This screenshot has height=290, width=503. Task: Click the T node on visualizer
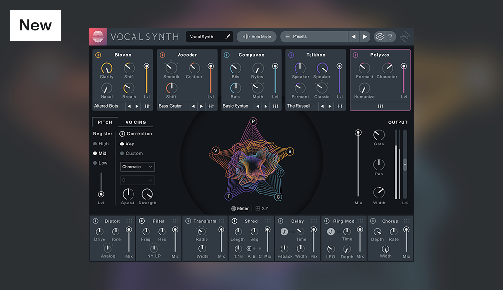229,196
